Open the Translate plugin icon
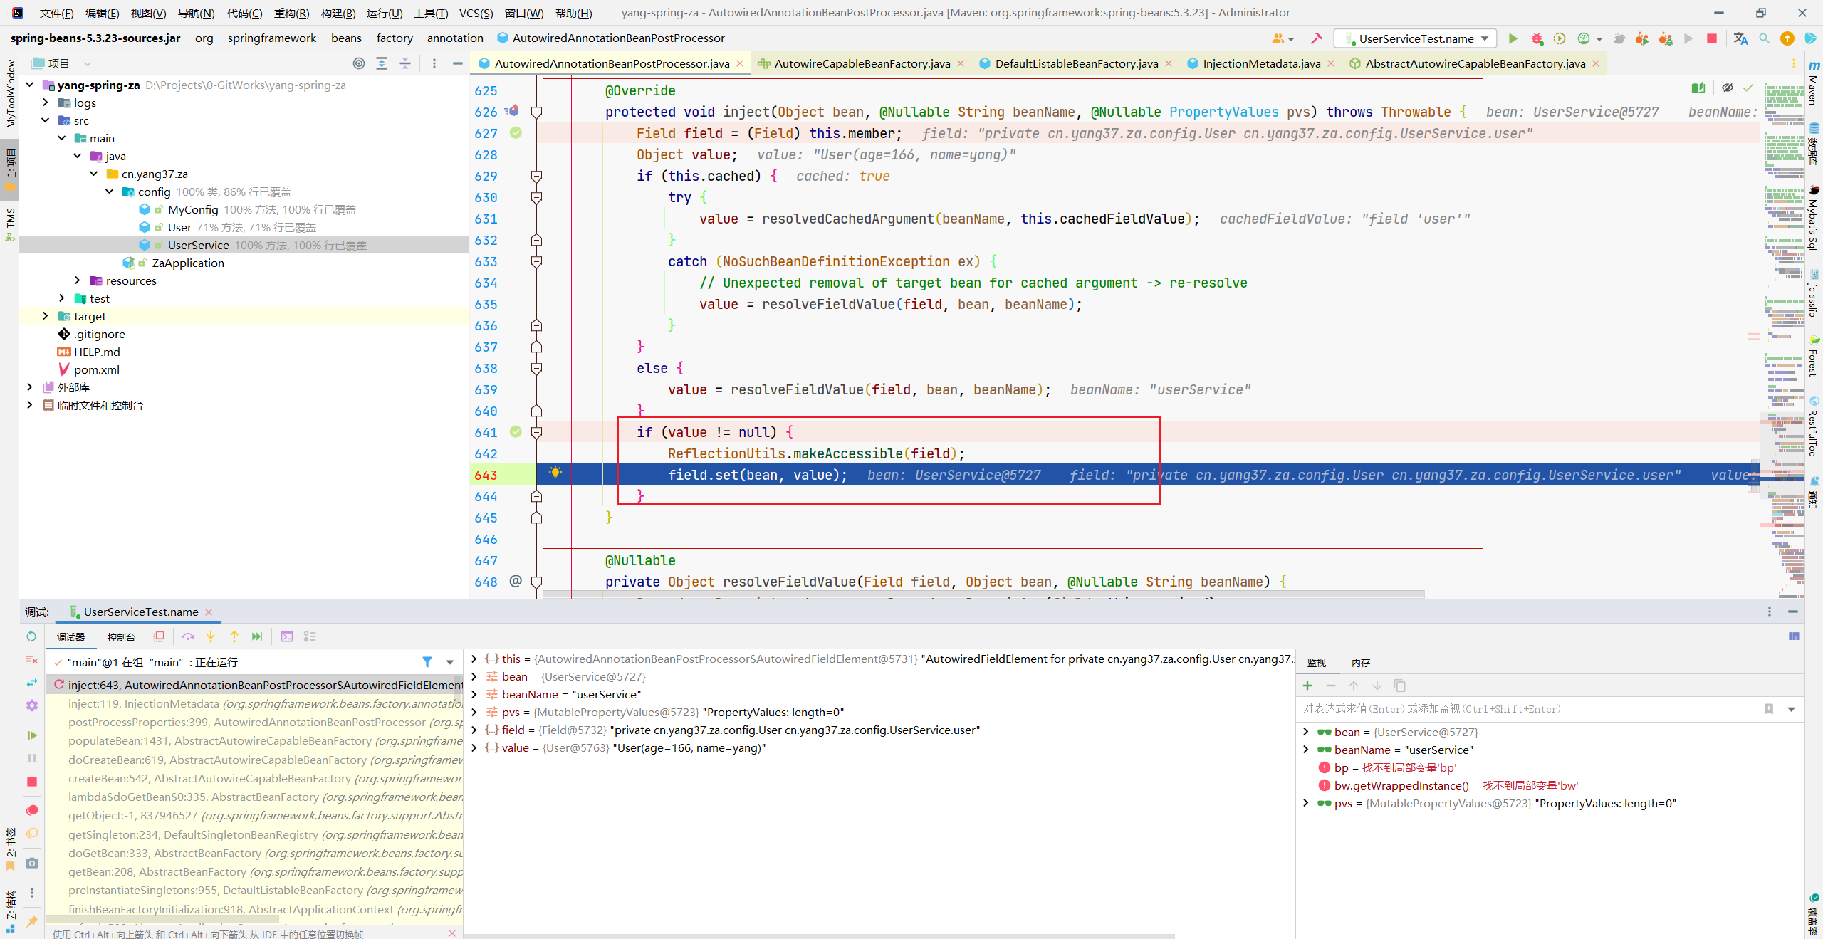Image resolution: width=1823 pixels, height=939 pixels. point(1740,38)
